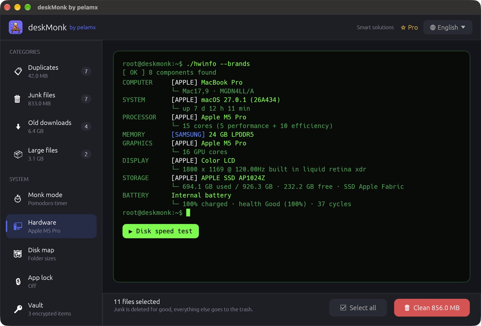Click the 'Internal battery' line
The image size is (481, 326).
pos(201,195)
